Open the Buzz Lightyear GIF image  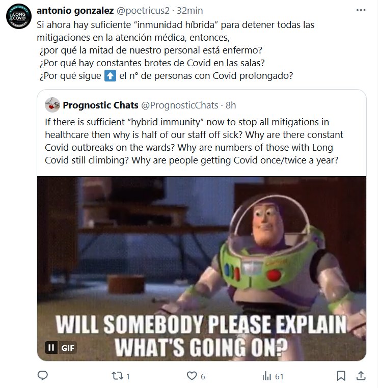click(x=202, y=268)
